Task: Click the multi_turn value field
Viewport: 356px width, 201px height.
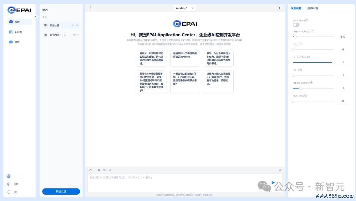Action: coord(343,101)
